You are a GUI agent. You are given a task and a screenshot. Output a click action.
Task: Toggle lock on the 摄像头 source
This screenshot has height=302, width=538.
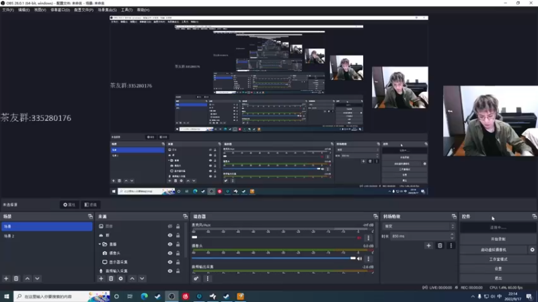point(178,253)
